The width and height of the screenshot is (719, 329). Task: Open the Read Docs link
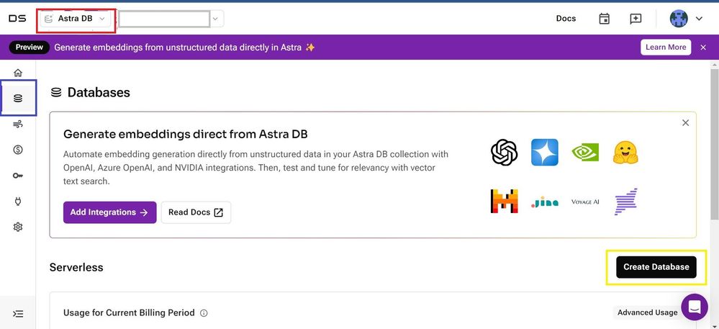196,212
